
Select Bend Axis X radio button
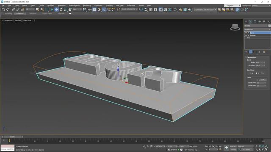(x=250, y=73)
